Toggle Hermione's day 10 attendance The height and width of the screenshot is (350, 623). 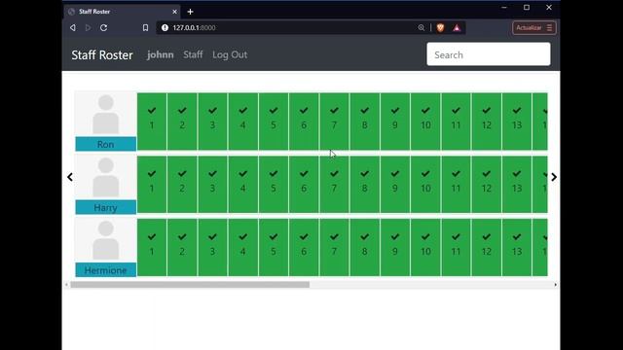(x=425, y=247)
